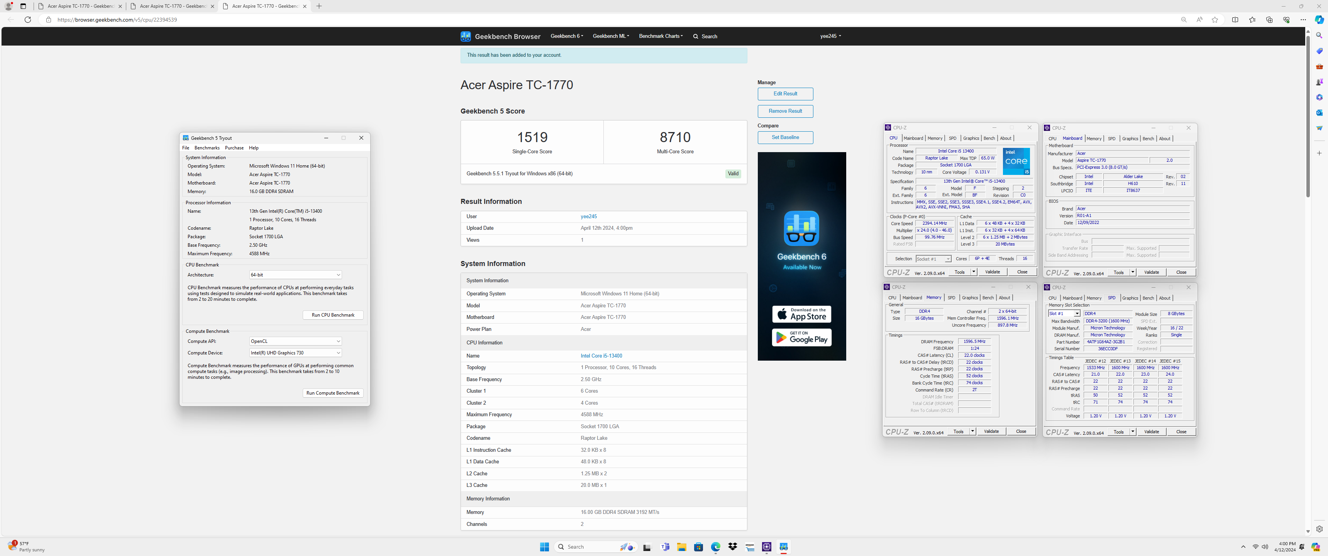Click the Read Aloud icon
Viewport: 1328px width, 556px height.
click(1199, 20)
